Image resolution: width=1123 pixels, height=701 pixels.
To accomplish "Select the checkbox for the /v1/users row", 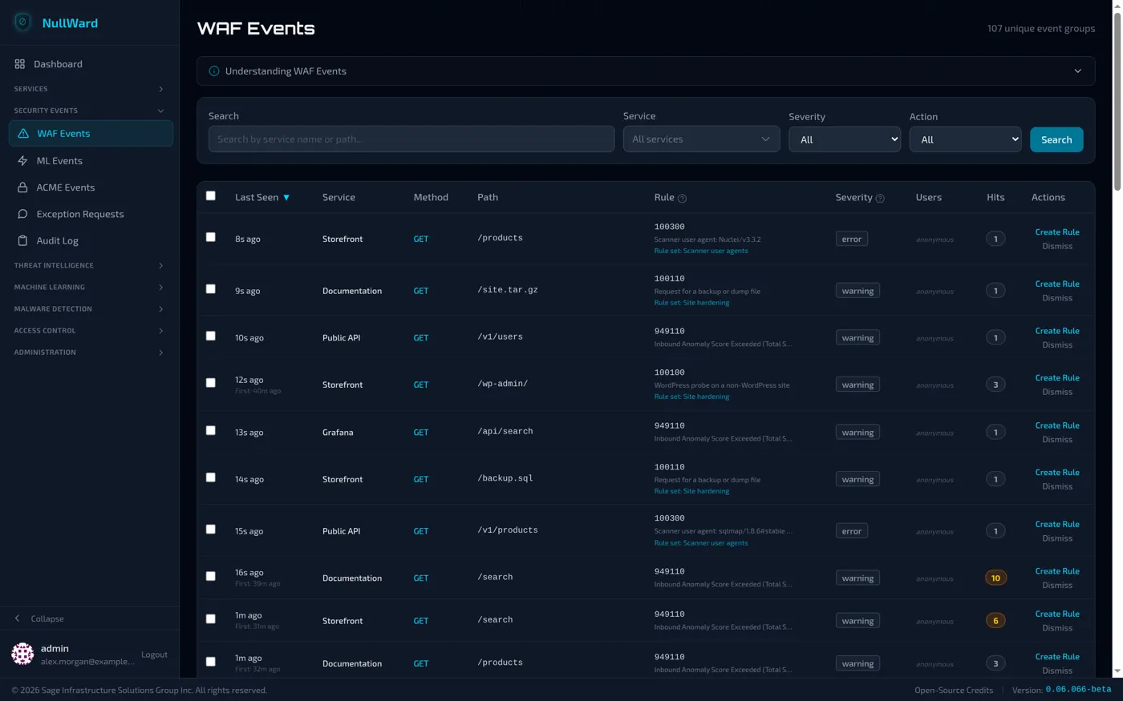I will (211, 336).
